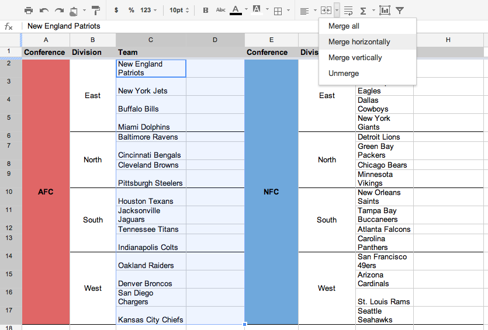The width and height of the screenshot is (488, 330).
Task: Select the Paint format roller icon
Action: (96, 11)
